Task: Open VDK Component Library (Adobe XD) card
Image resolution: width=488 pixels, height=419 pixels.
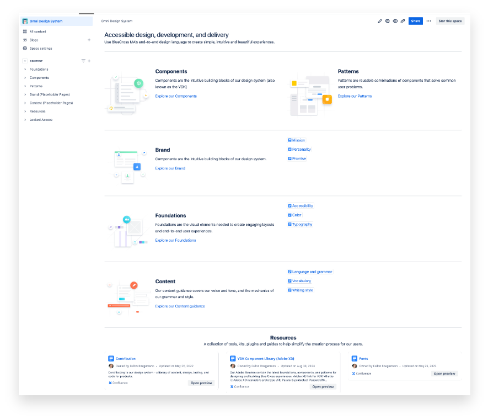Action: [266, 359]
